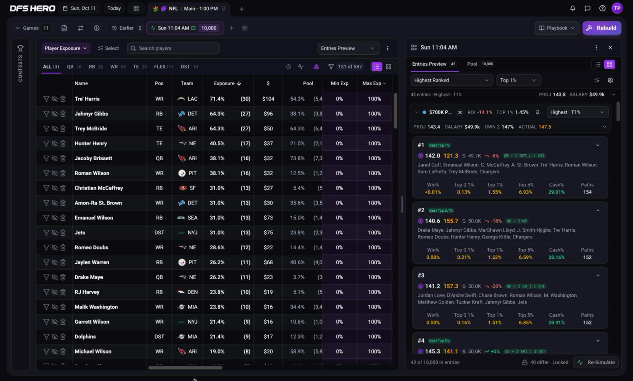Expand lineup #2 card chevron
The height and width of the screenshot is (381, 633).
coord(598,210)
